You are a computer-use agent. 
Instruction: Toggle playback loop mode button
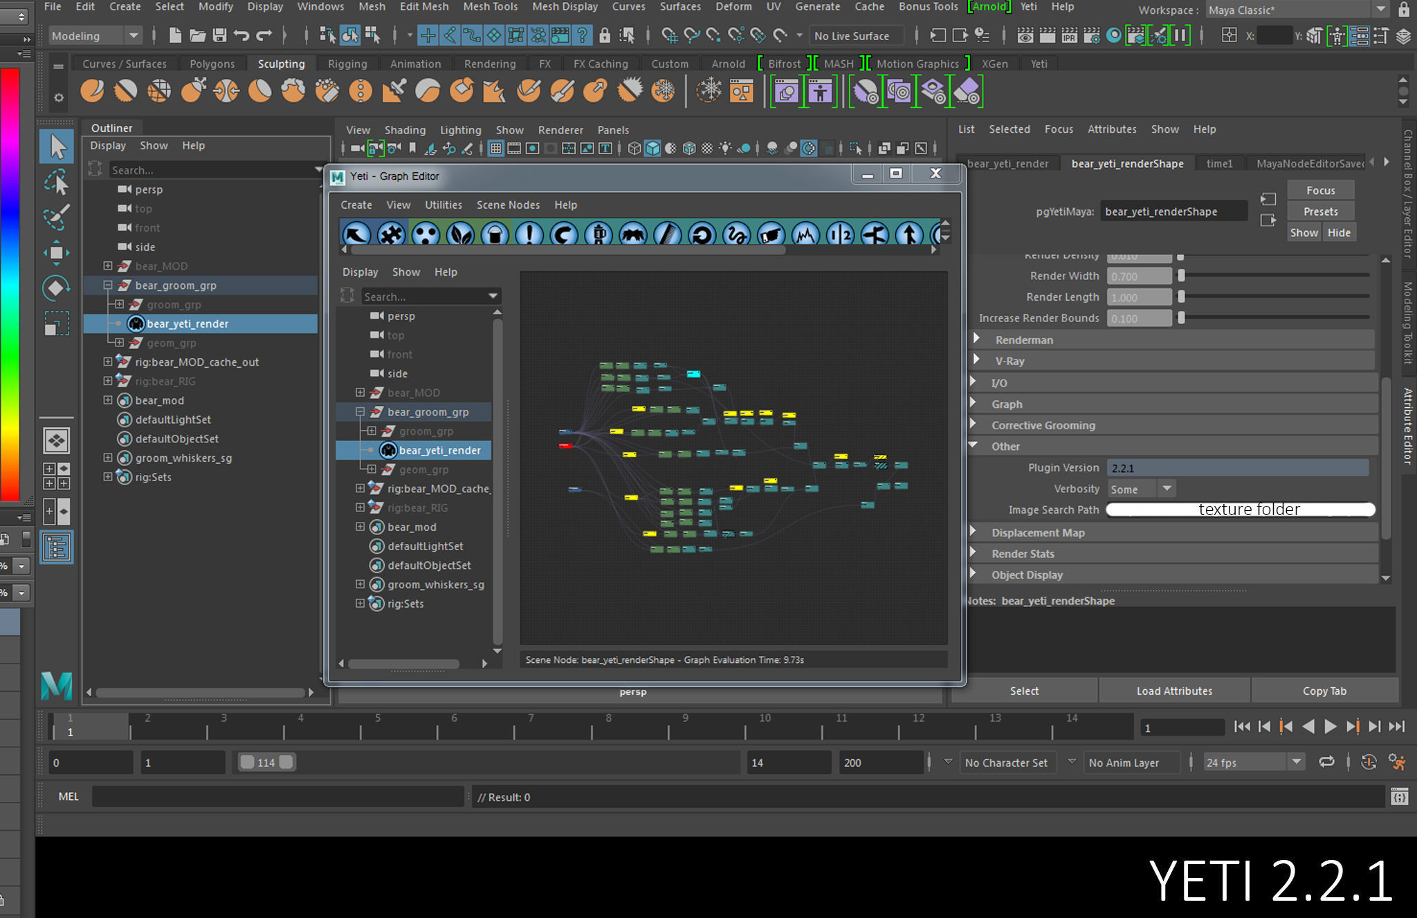(x=1326, y=762)
